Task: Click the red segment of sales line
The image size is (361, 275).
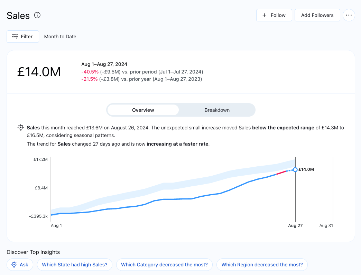Action: tap(281, 173)
